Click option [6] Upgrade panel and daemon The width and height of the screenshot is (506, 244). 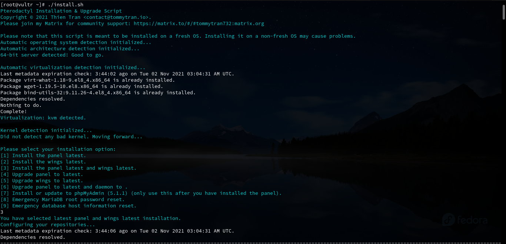pyautogui.click(x=64, y=187)
